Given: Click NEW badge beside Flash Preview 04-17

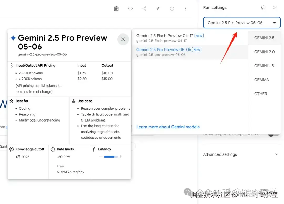Looking at the screenshot, I should [x=199, y=36].
